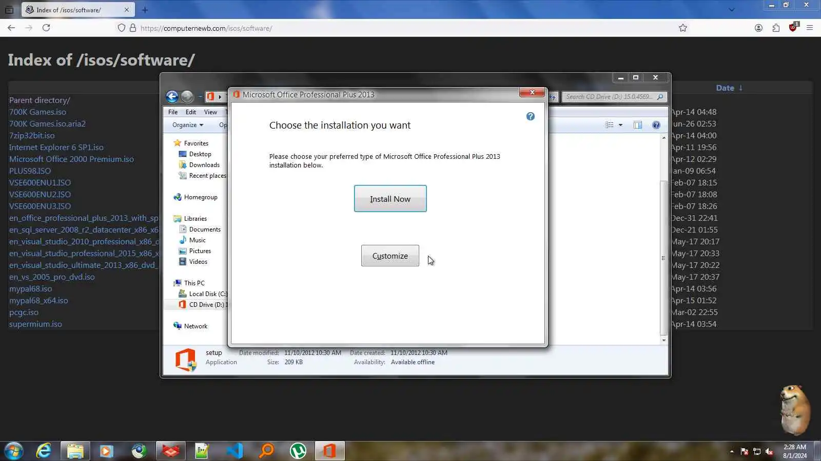The height and width of the screenshot is (461, 821).
Task: Open the Parent directory/ link
Action: tap(40, 100)
